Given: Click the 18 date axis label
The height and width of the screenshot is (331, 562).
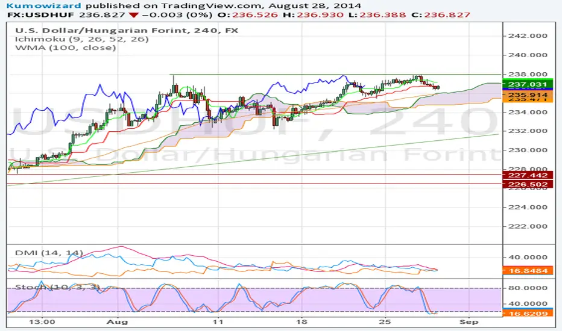Looking at the screenshot, I should pos(302,322).
